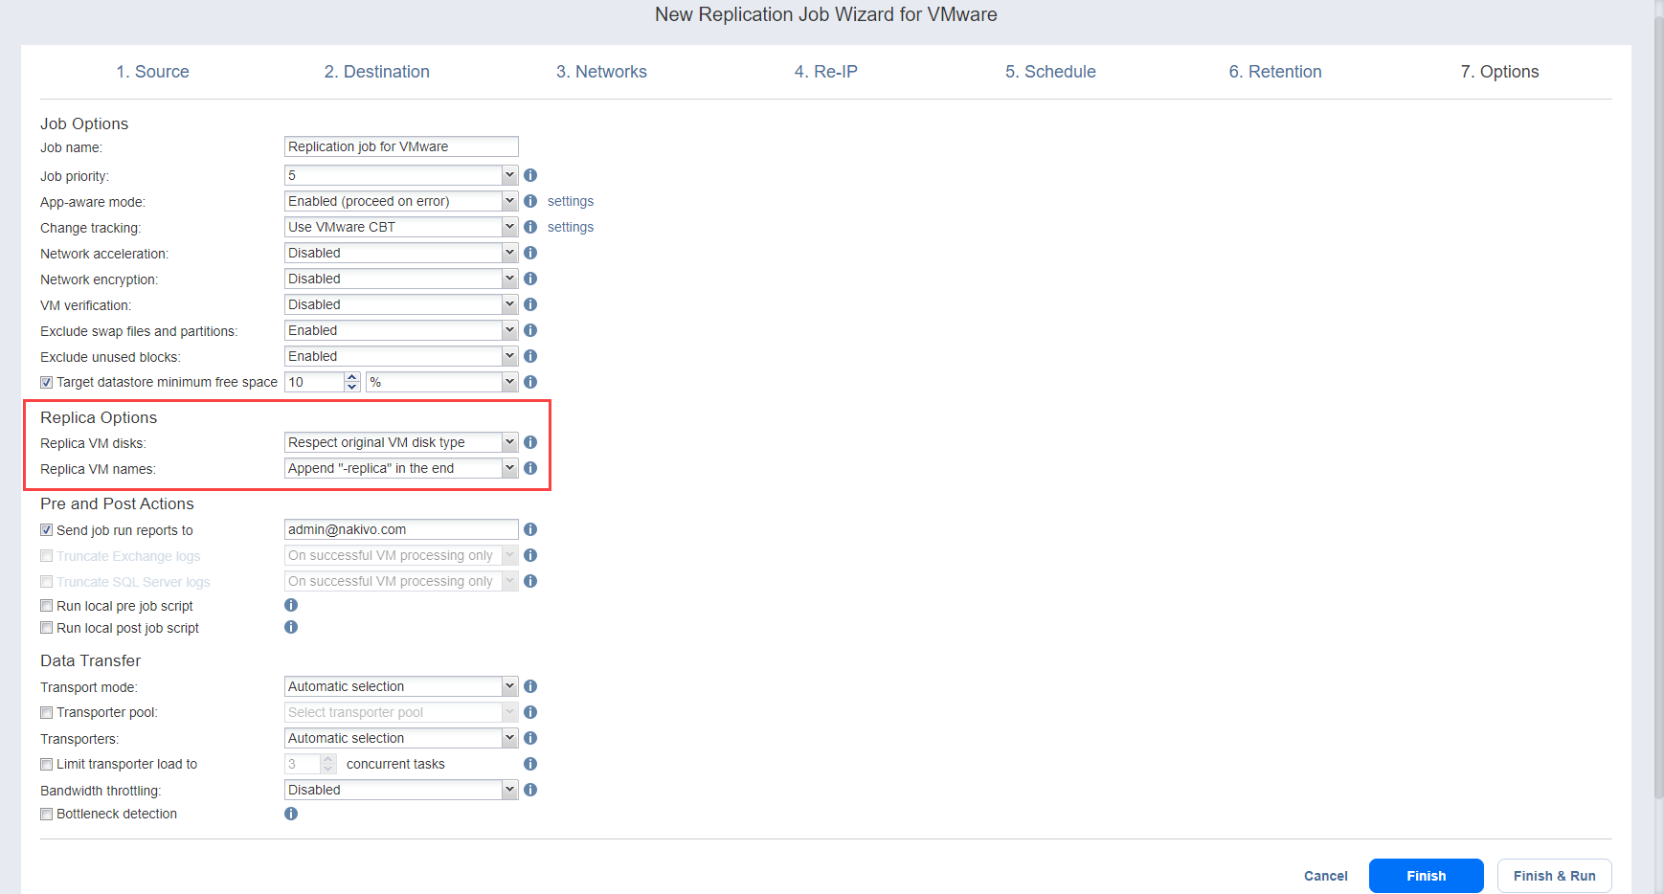
Task: Click into the Job name text field
Action: [x=400, y=146]
